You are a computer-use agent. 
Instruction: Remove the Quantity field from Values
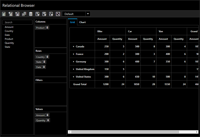48,120
